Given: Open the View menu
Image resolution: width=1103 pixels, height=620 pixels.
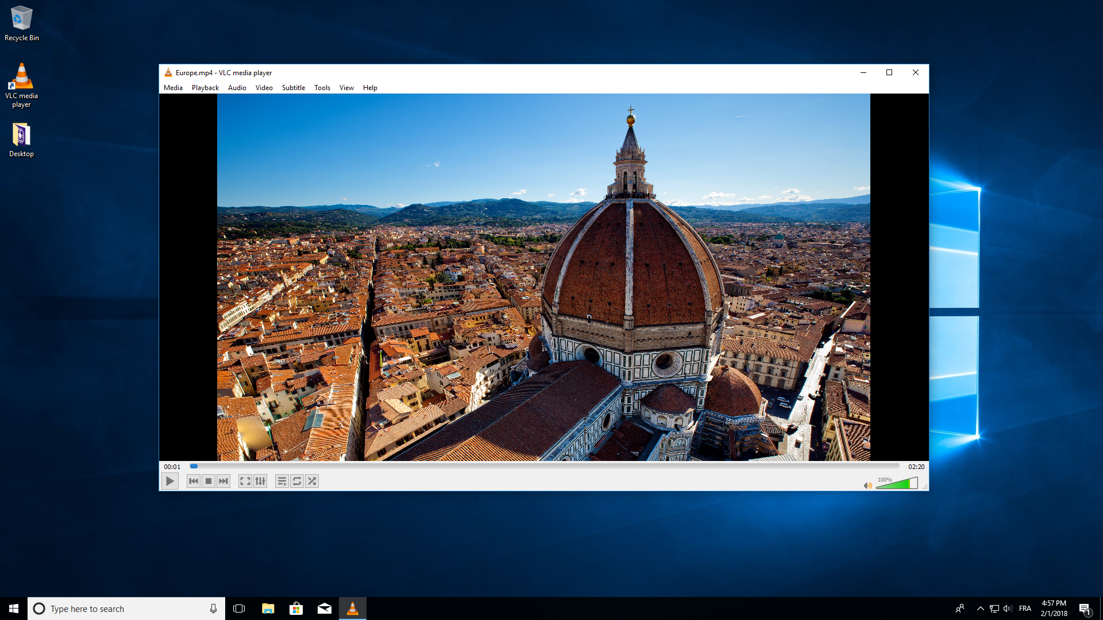Looking at the screenshot, I should 346,87.
